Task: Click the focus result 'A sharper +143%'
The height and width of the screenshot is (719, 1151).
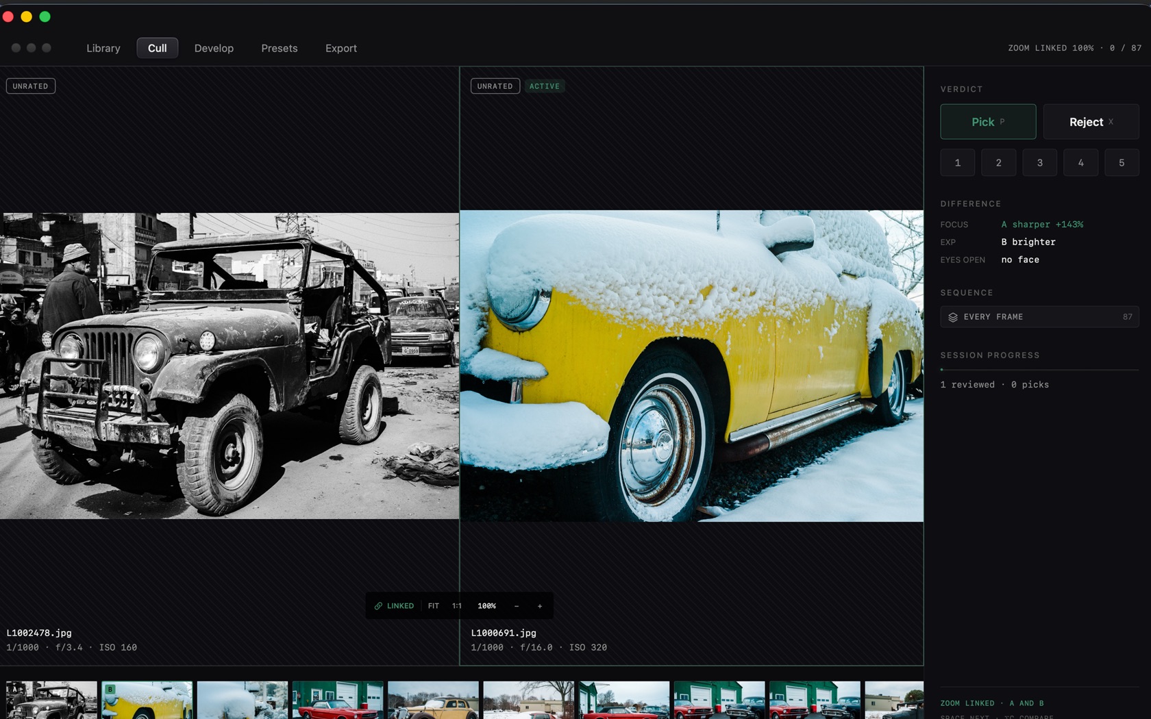Action: pyautogui.click(x=1042, y=225)
